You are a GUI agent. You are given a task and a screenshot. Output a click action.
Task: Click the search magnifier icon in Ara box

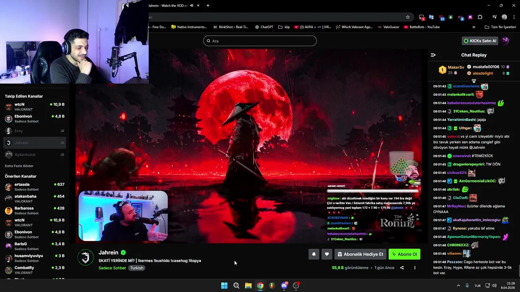point(208,41)
